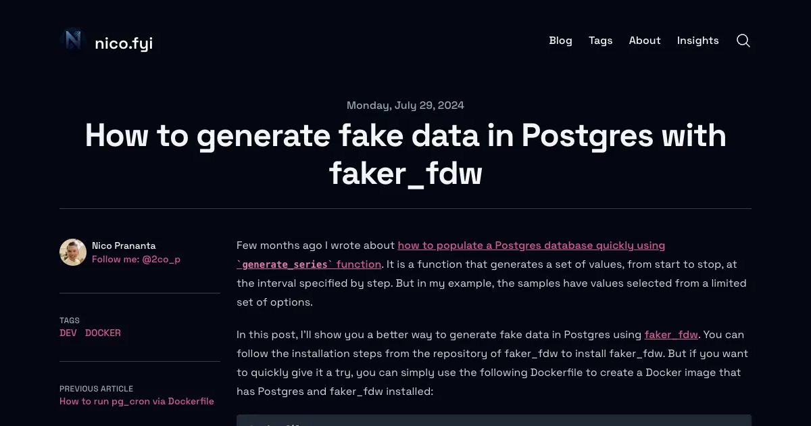Click the article title heading

pos(405,154)
